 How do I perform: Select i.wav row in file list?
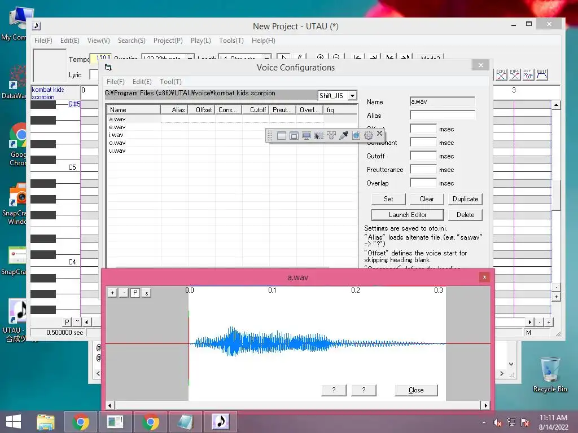point(231,135)
